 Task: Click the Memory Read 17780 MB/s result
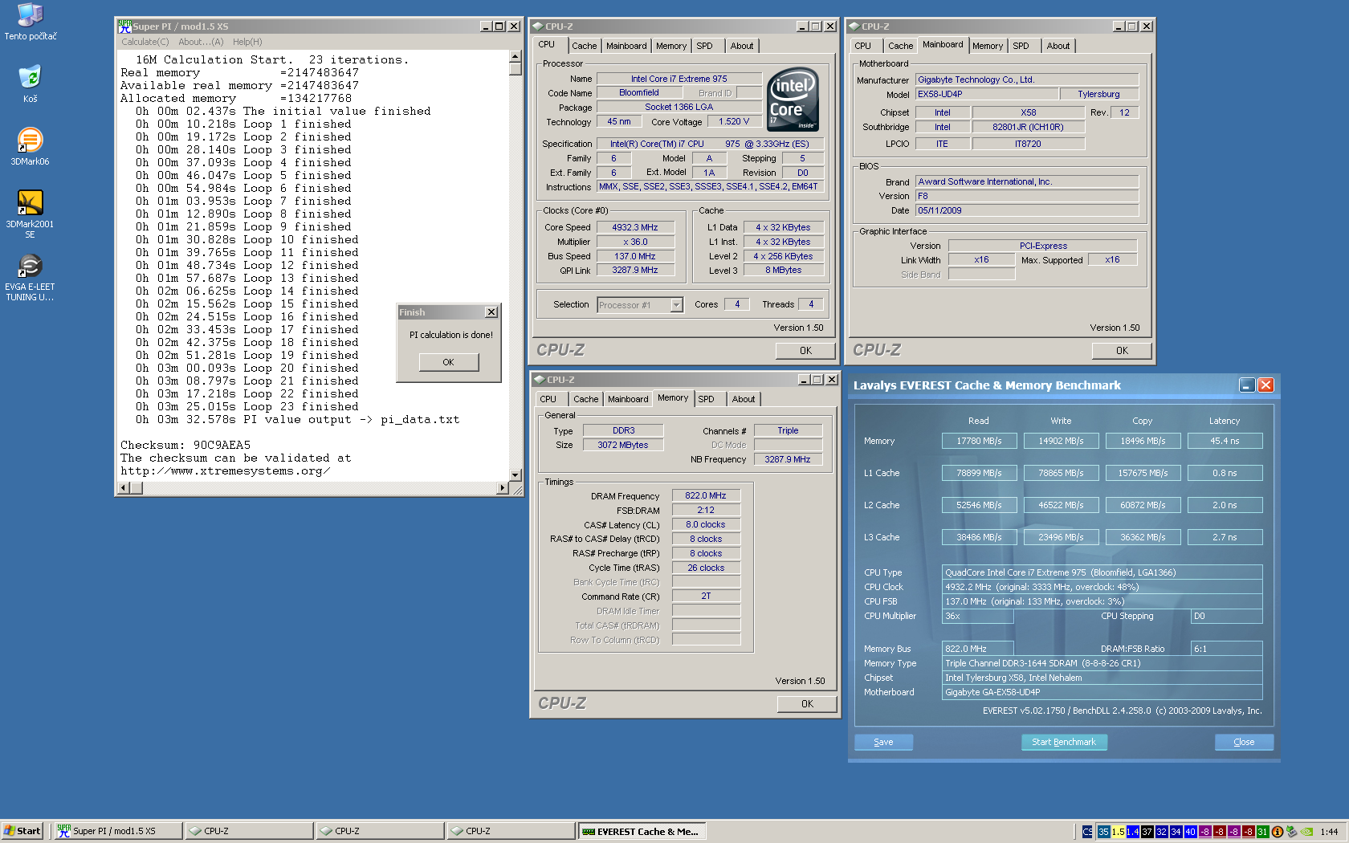[x=979, y=441]
